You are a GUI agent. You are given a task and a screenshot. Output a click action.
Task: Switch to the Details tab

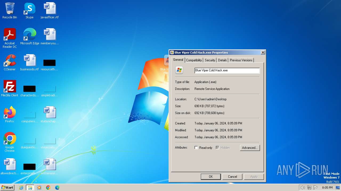click(222, 60)
